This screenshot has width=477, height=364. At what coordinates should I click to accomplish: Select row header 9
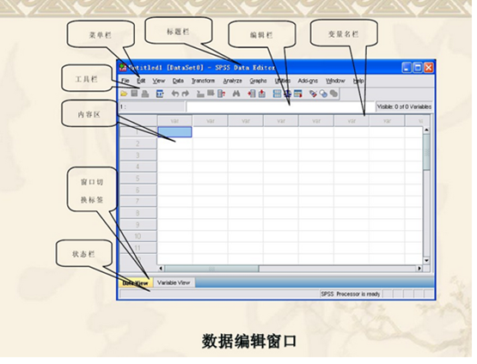pyautogui.click(x=138, y=225)
